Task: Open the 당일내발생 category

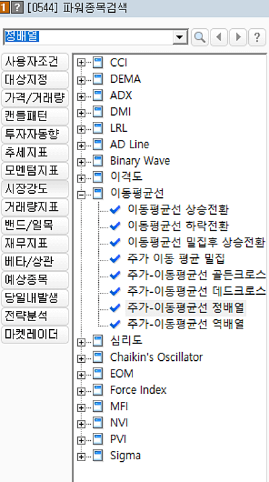Action: (35, 298)
